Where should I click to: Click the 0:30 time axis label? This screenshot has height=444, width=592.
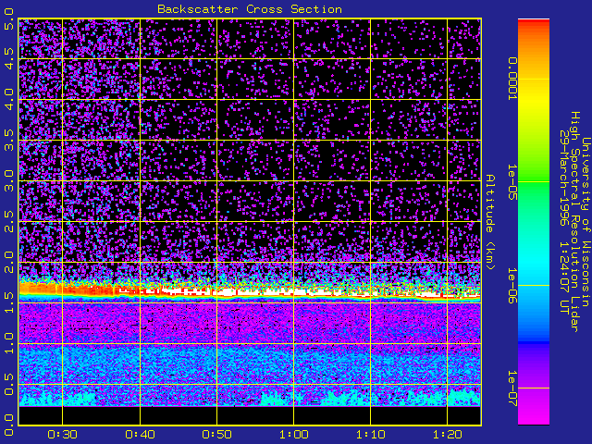pyautogui.click(x=62, y=435)
